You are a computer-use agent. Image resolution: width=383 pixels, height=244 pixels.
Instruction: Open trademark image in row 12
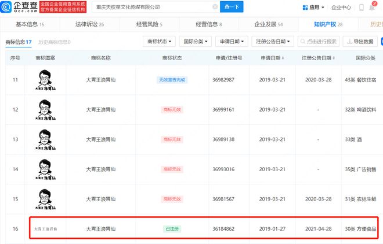click(x=45, y=110)
